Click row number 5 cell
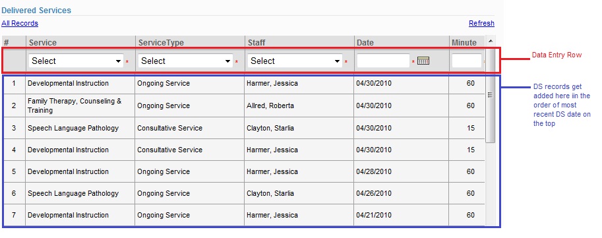The height and width of the screenshot is (238, 602). pyautogui.click(x=14, y=171)
